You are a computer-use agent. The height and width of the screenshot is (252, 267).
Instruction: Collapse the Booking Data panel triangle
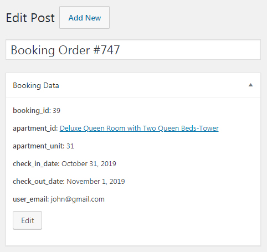point(250,85)
